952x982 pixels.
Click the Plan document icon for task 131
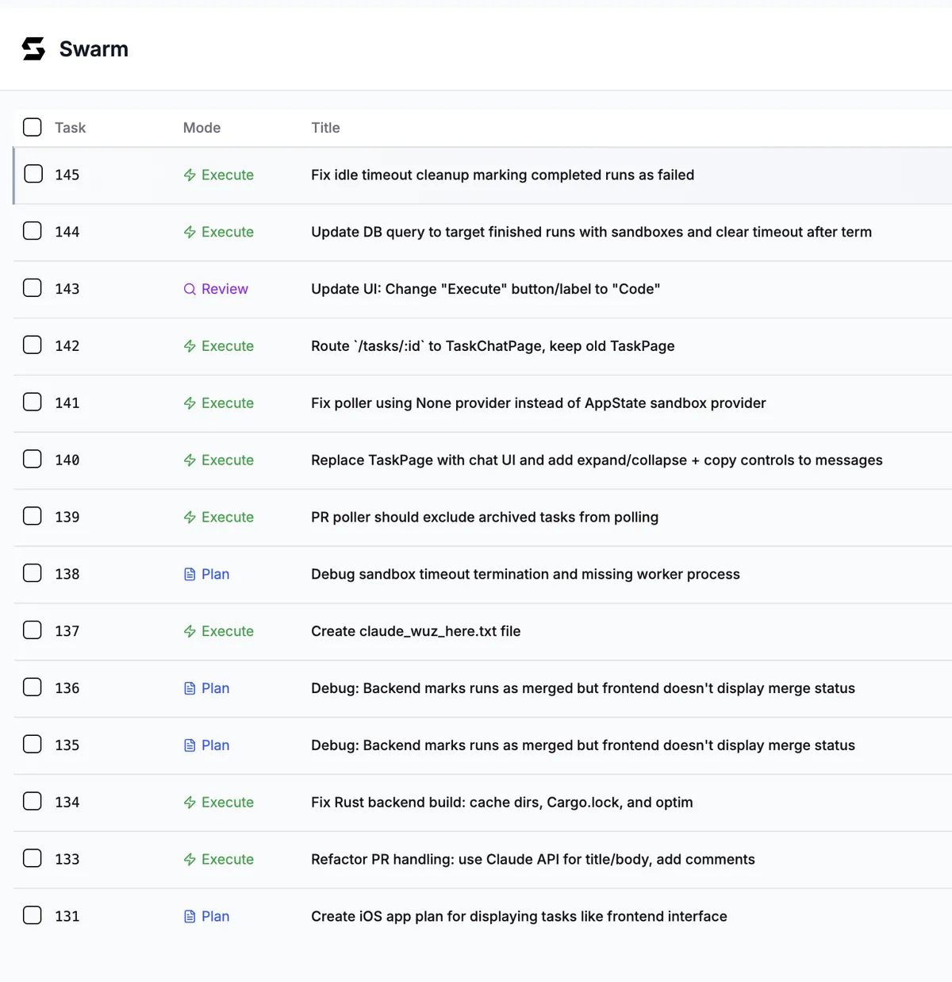[x=190, y=917]
